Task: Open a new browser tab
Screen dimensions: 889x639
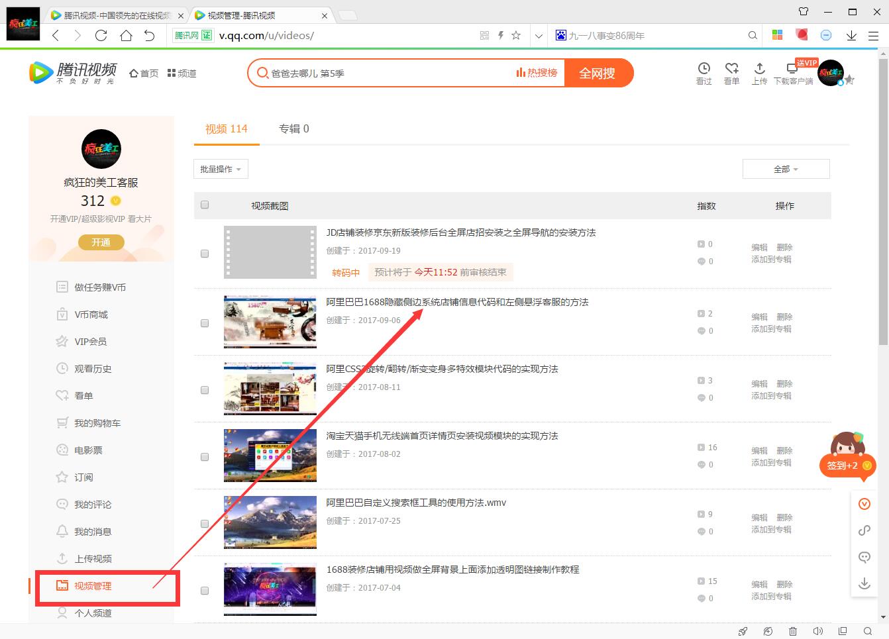Action: pyautogui.click(x=348, y=15)
